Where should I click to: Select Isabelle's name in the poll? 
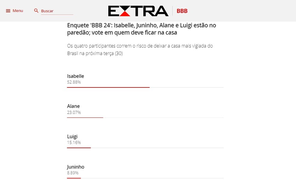(76, 76)
